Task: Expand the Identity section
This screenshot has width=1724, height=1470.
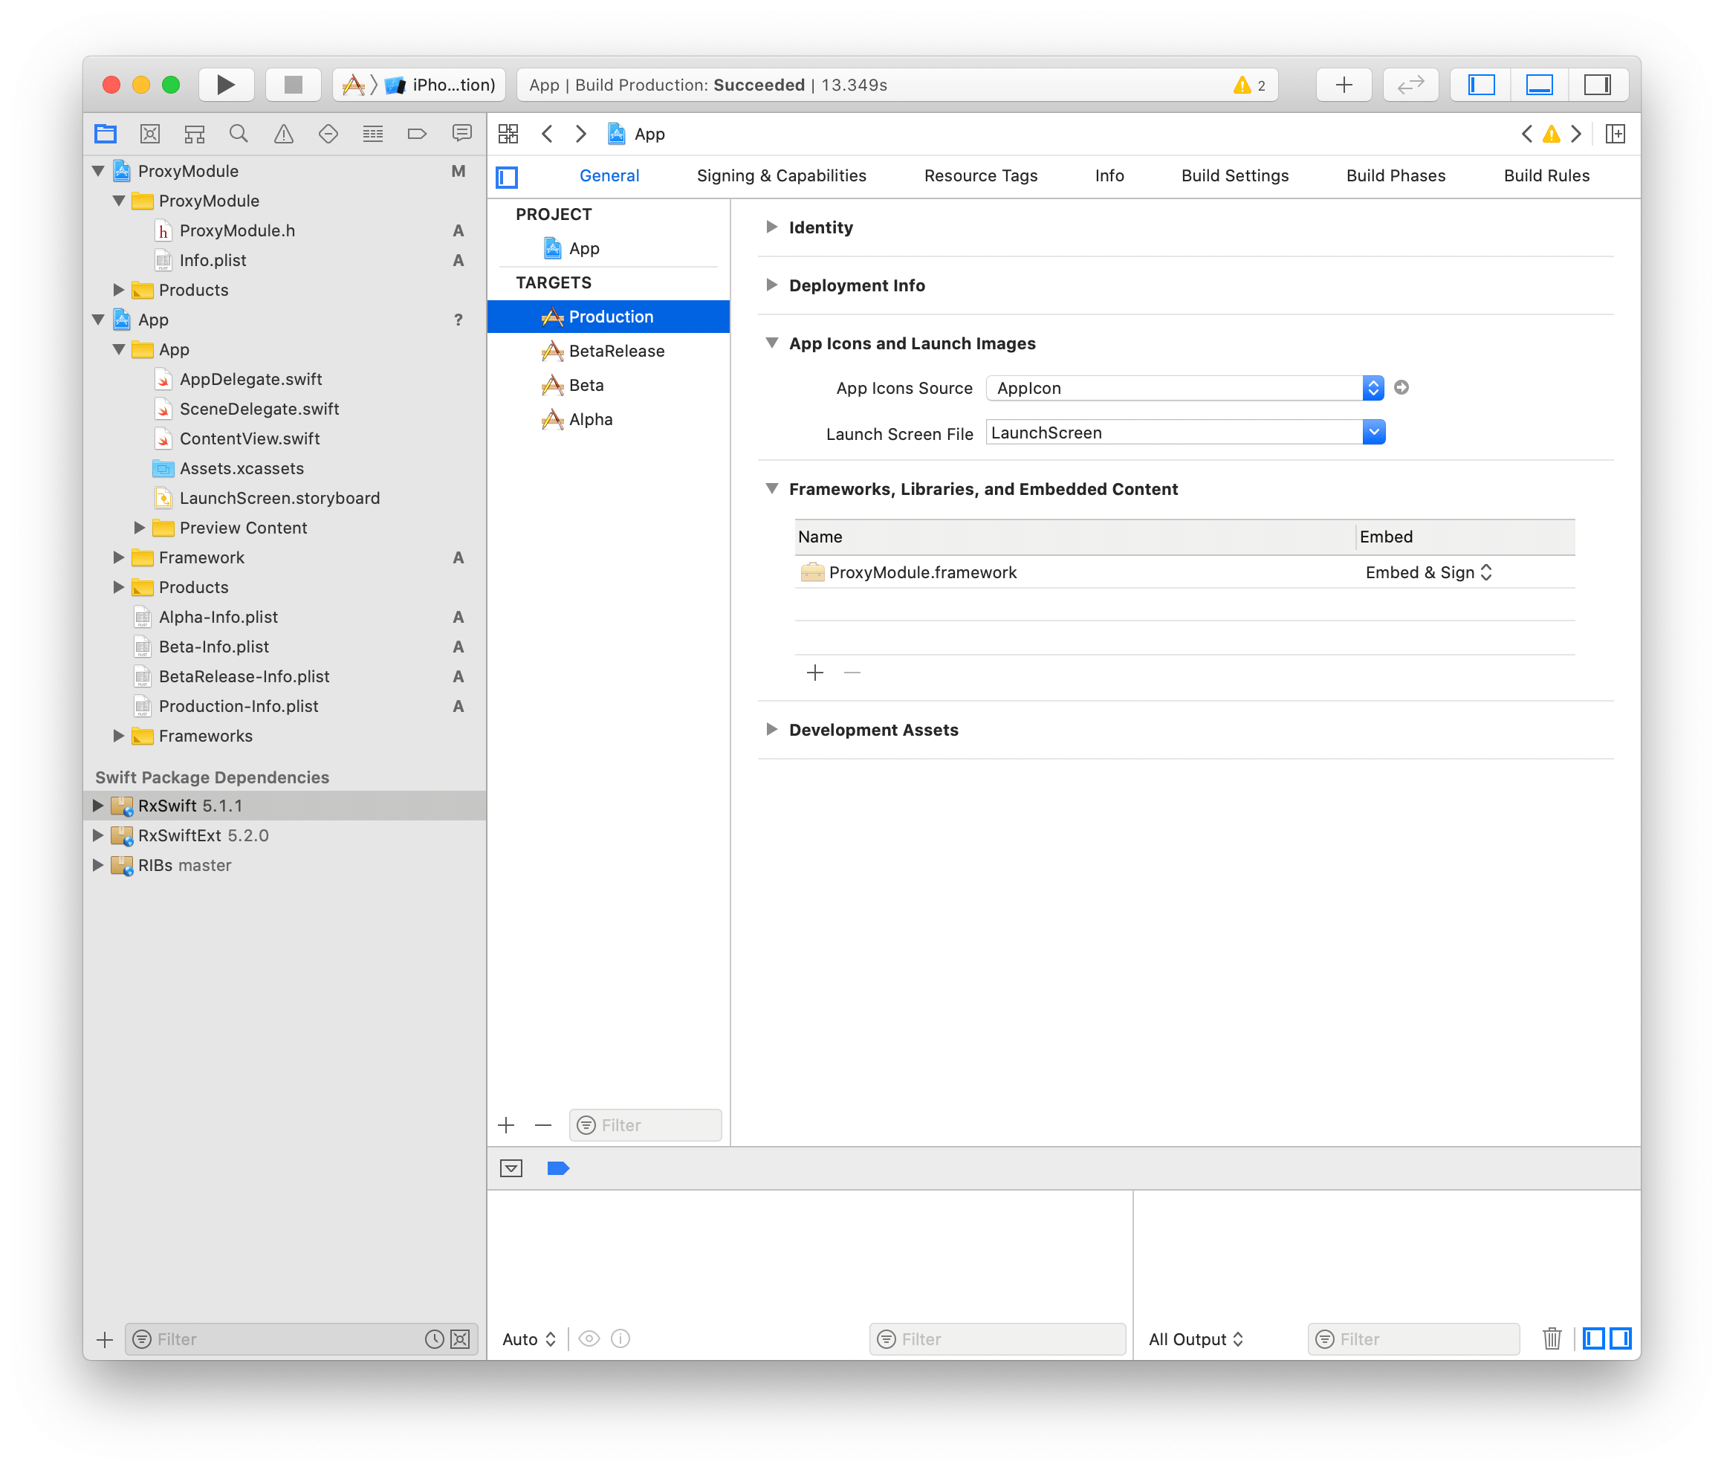Action: tap(771, 227)
